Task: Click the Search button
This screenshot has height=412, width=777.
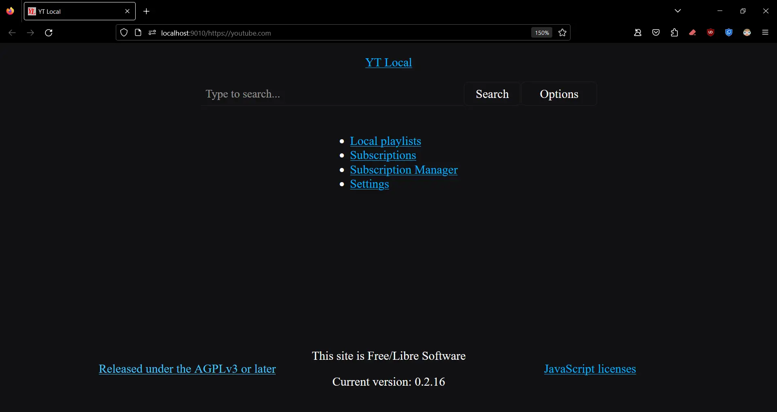Action: [492, 94]
